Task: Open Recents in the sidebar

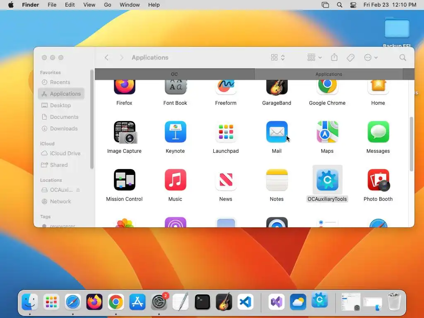Action: click(x=61, y=82)
